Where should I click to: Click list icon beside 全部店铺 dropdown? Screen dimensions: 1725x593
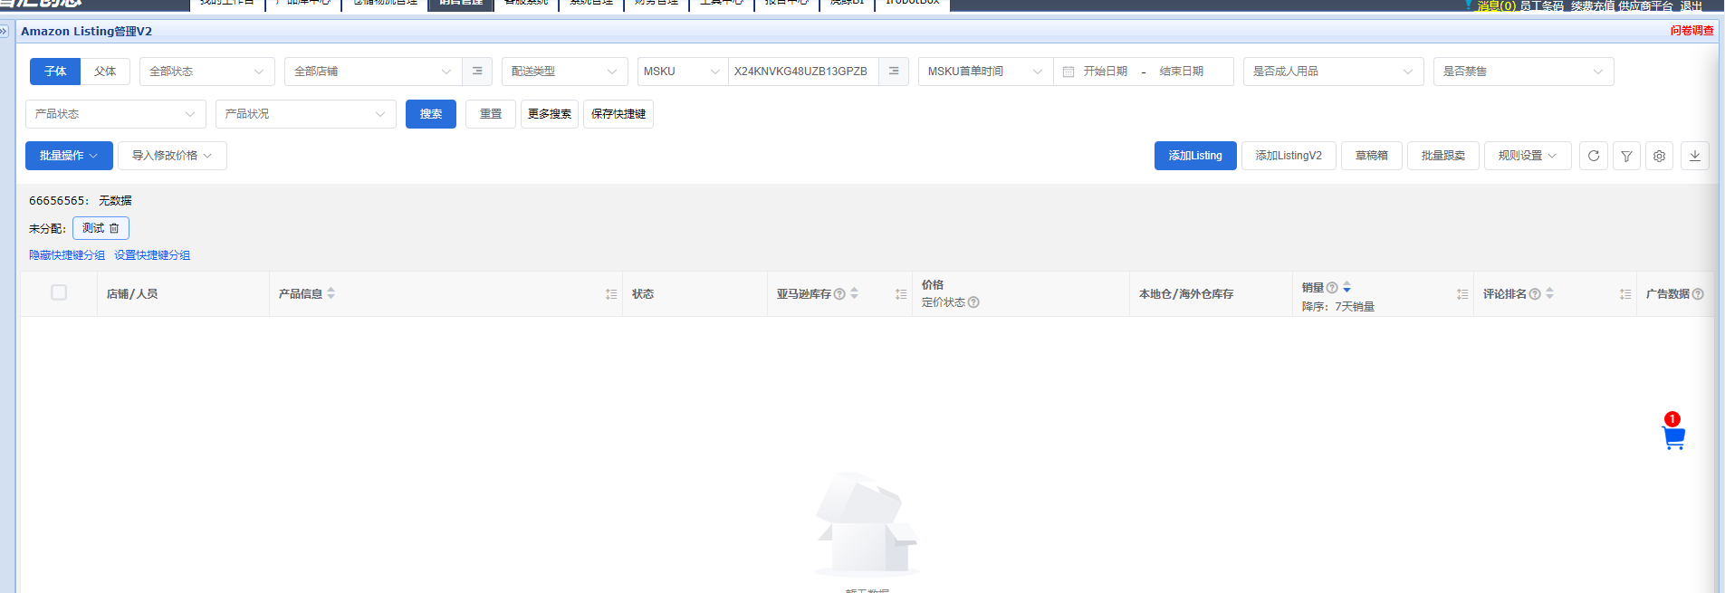click(477, 72)
